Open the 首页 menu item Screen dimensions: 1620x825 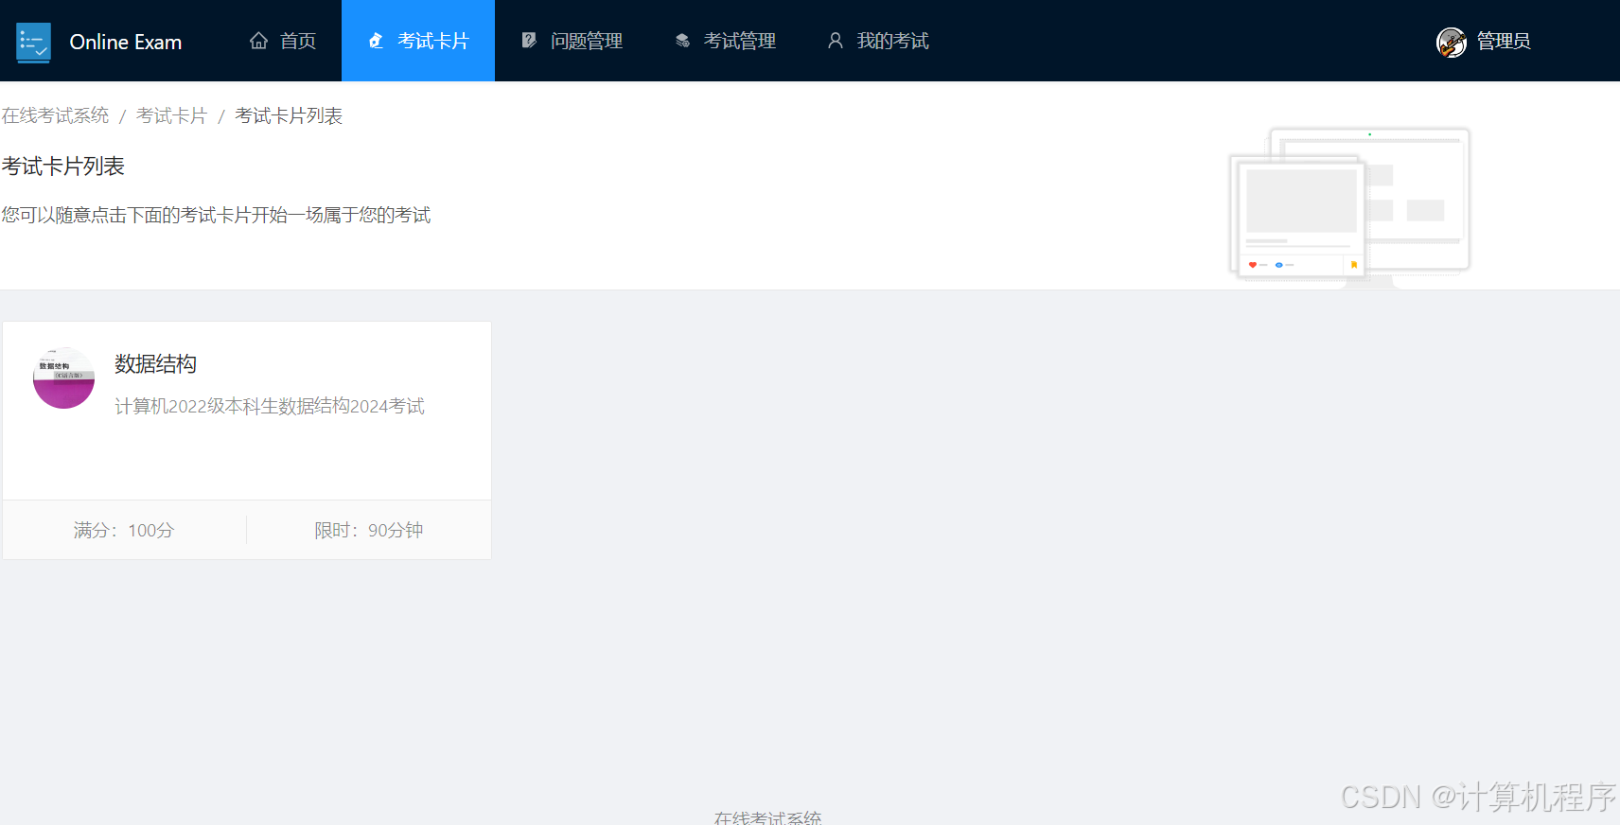(283, 41)
